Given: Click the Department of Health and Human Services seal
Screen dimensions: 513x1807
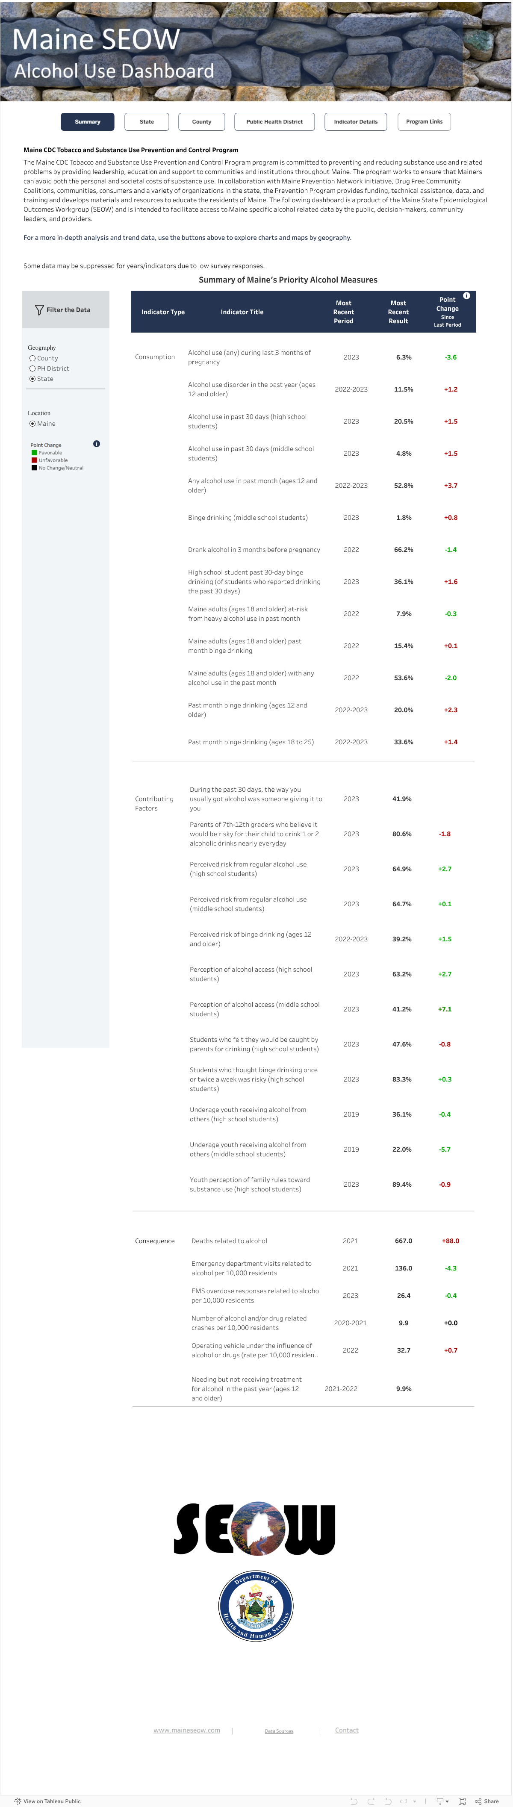Looking at the screenshot, I should click(x=256, y=1606).
